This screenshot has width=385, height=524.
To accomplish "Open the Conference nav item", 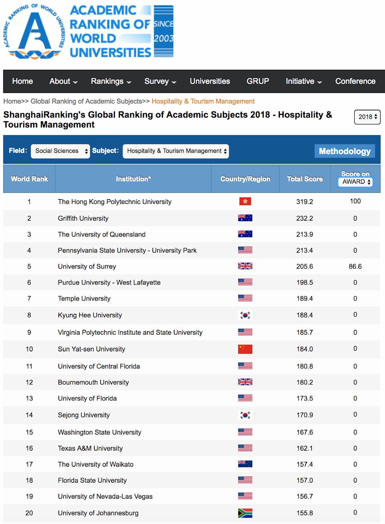I will 356,81.
